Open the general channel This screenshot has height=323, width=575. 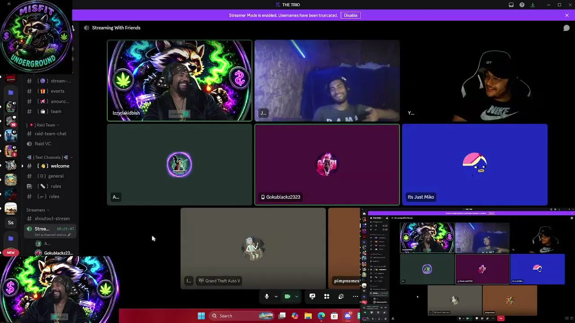click(x=49, y=176)
